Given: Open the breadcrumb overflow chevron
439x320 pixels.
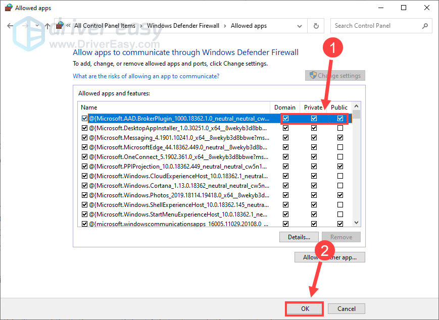Looking at the screenshot, I should pyautogui.click(x=68, y=26).
